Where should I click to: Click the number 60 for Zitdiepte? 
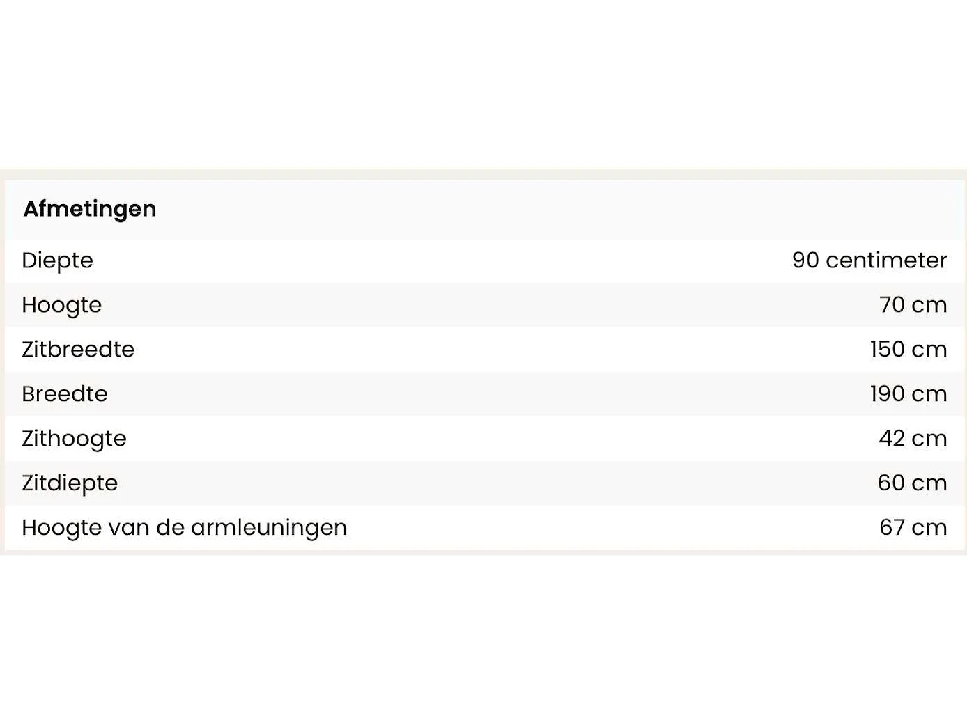point(891,483)
